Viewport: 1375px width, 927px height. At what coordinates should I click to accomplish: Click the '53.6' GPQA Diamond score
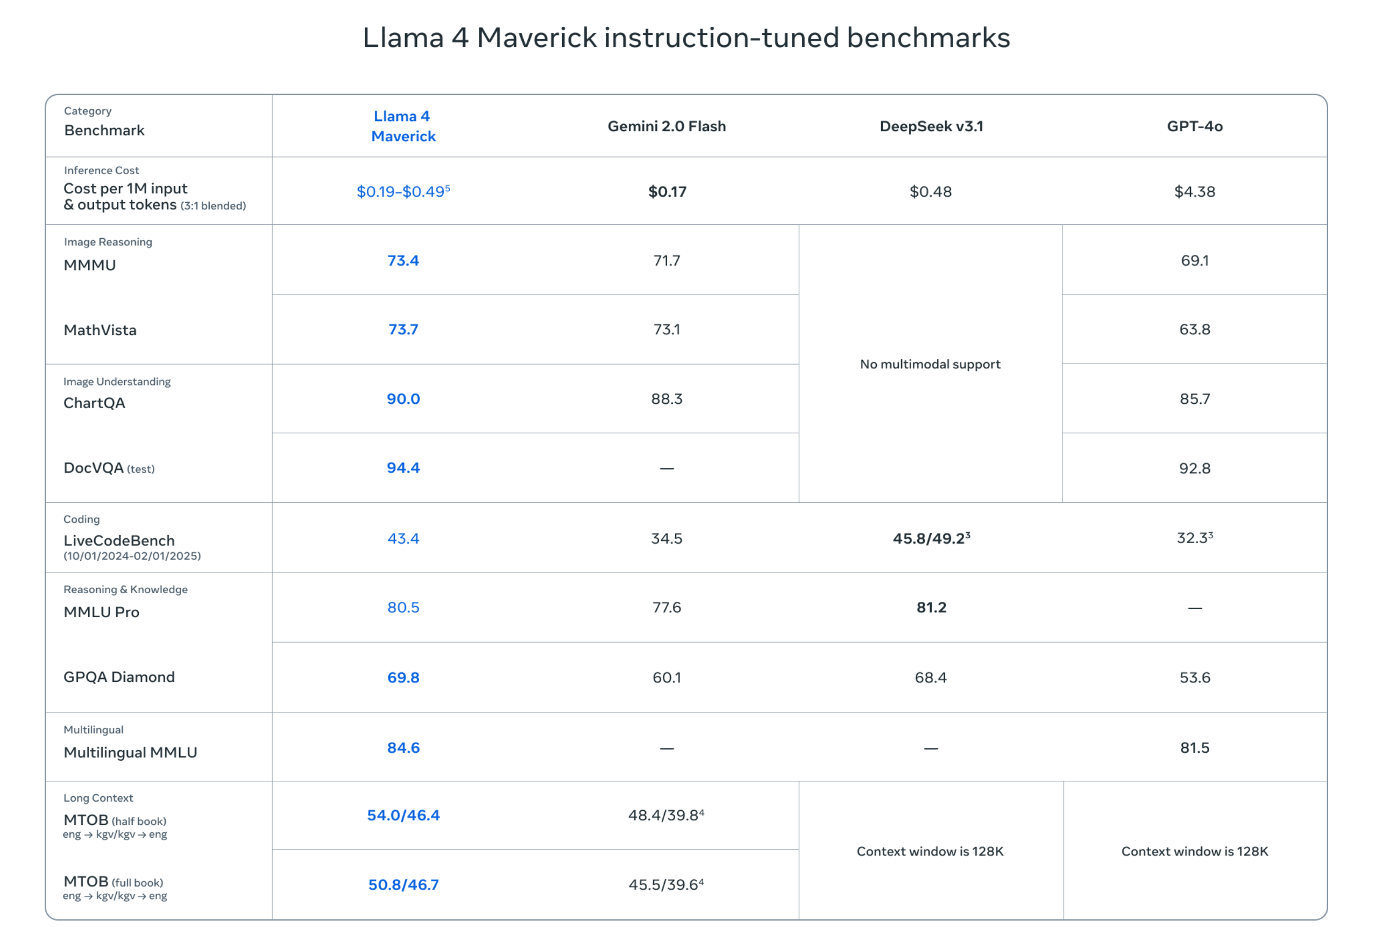(1195, 677)
